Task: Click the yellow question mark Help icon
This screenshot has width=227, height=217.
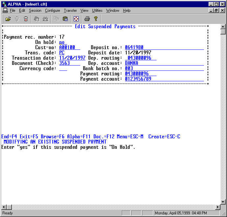Action: [x=95, y=19]
